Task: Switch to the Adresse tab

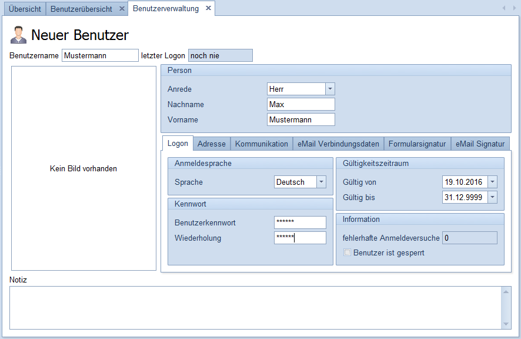Action: click(x=211, y=144)
